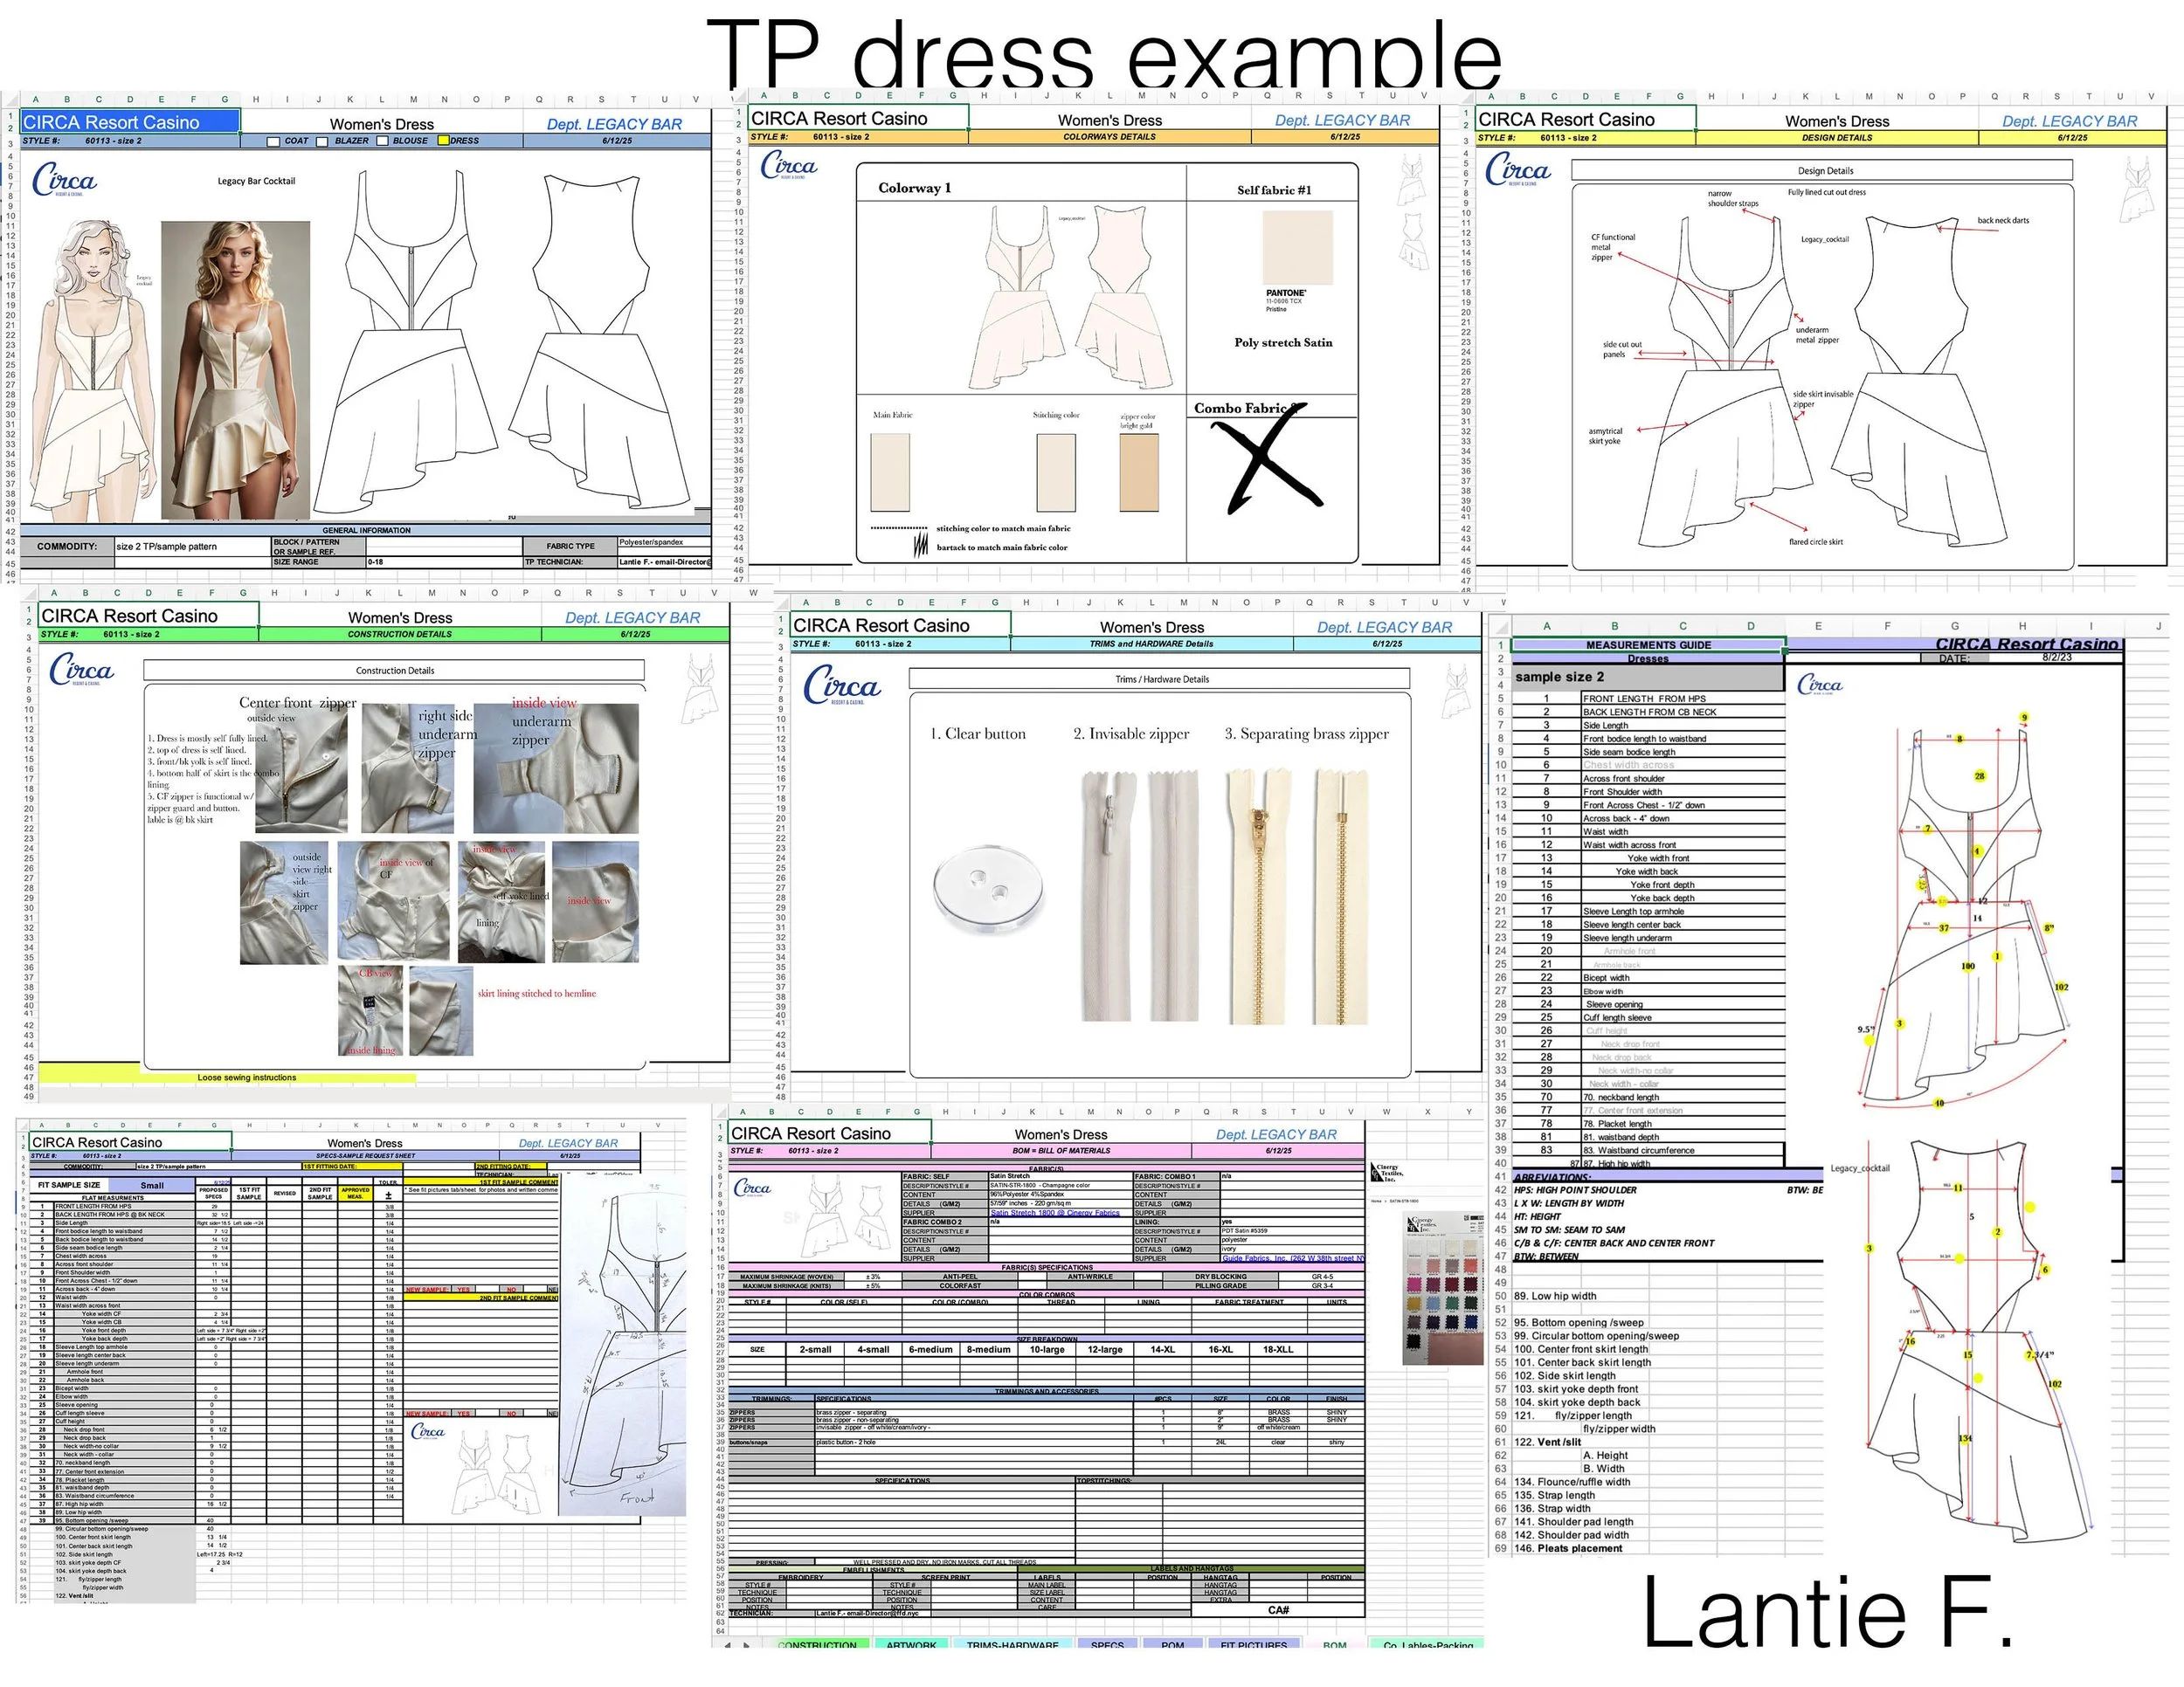Toggle the yellow DRESS checkbox
Viewport: 2184px width, 1687px height.
pyautogui.click(x=443, y=141)
